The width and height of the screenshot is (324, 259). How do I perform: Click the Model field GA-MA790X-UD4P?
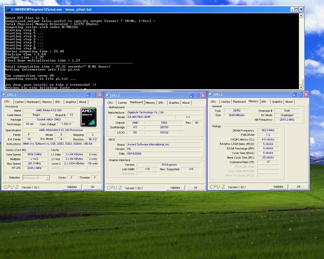click(150, 117)
